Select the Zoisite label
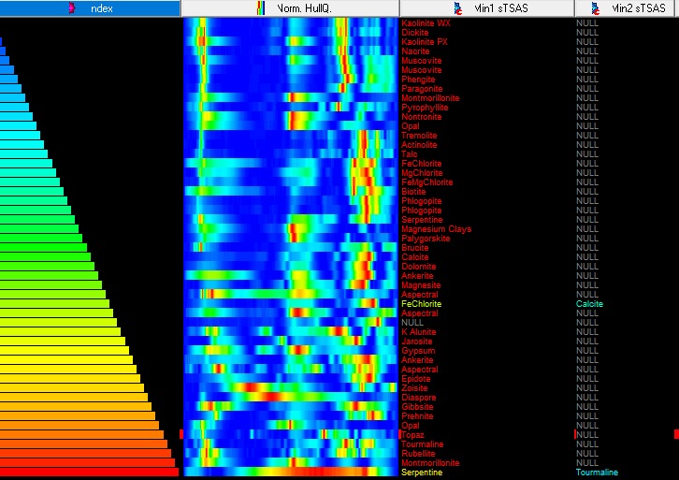This screenshot has width=679, height=480. click(x=414, y=388)
